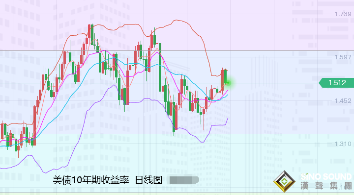Select the latest green candlestick at the green dot
This screenshot has width=354, height=195.
coord(225,77)
